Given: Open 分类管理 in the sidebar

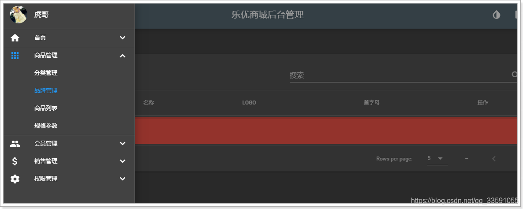Looking at the screenshot, I should click(x=46, y=73).
